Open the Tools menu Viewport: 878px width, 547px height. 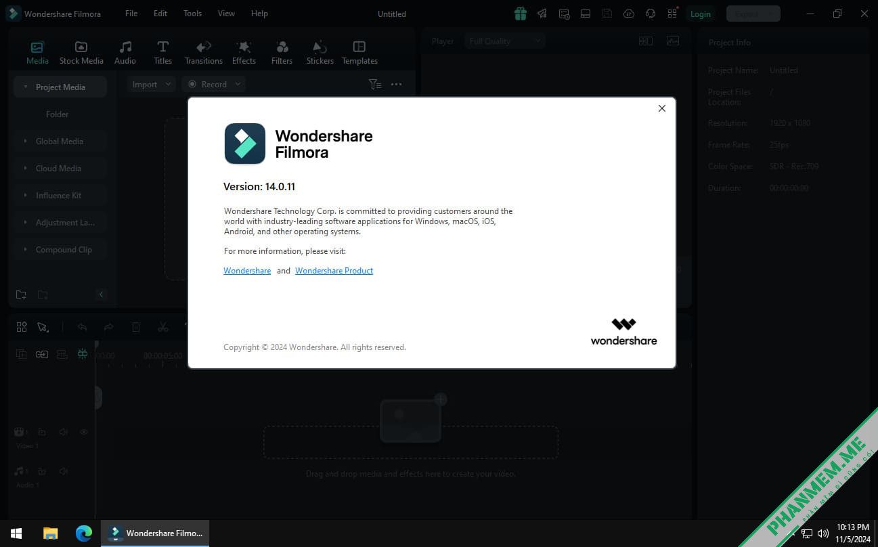click(193, 14)
